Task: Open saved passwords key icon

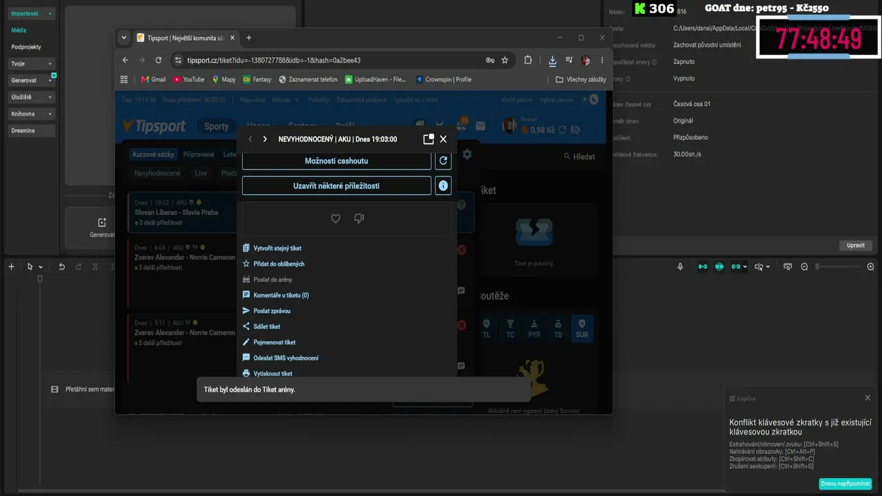Action: [x=490, y=61]
